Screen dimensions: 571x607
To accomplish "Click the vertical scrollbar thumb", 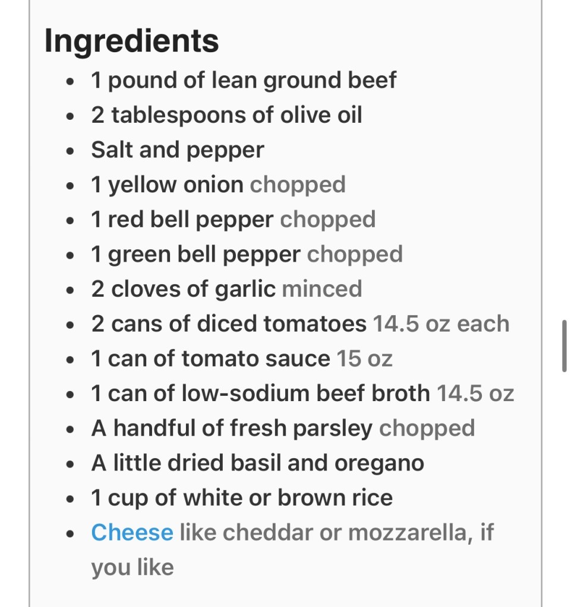I will click(x=564, y=346).
